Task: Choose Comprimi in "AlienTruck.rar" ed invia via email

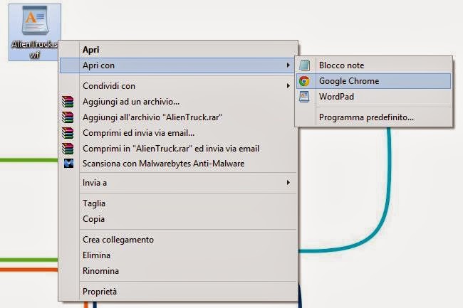Action: 178,149
